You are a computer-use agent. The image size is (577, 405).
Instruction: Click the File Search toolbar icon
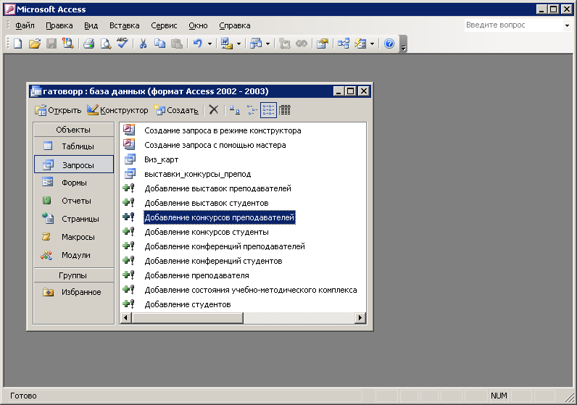pos(67,43)
